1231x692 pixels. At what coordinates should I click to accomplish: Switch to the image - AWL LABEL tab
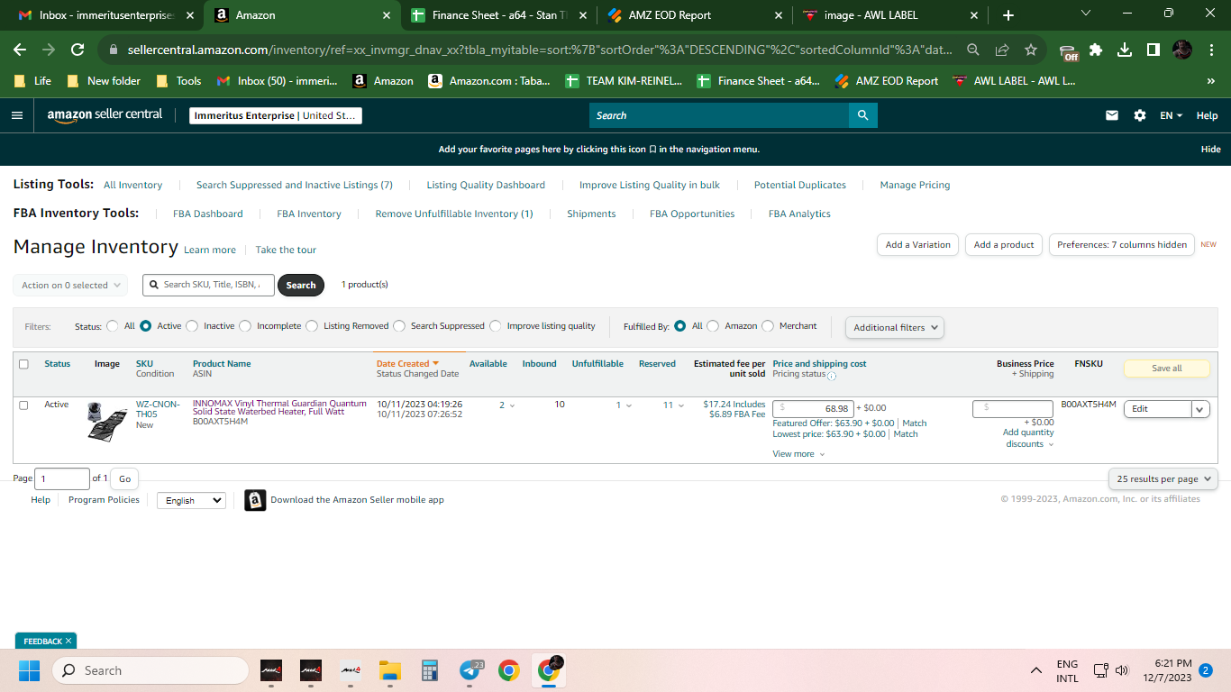click(890, 15)
